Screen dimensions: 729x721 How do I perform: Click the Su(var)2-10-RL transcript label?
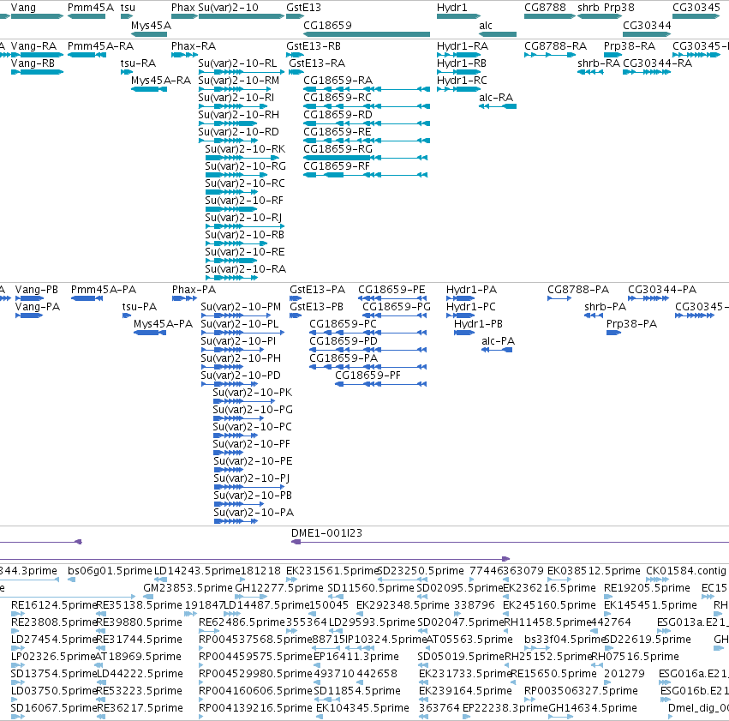pos(237,63)
